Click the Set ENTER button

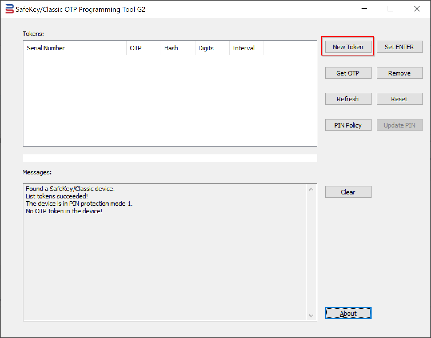coord(399,47)
